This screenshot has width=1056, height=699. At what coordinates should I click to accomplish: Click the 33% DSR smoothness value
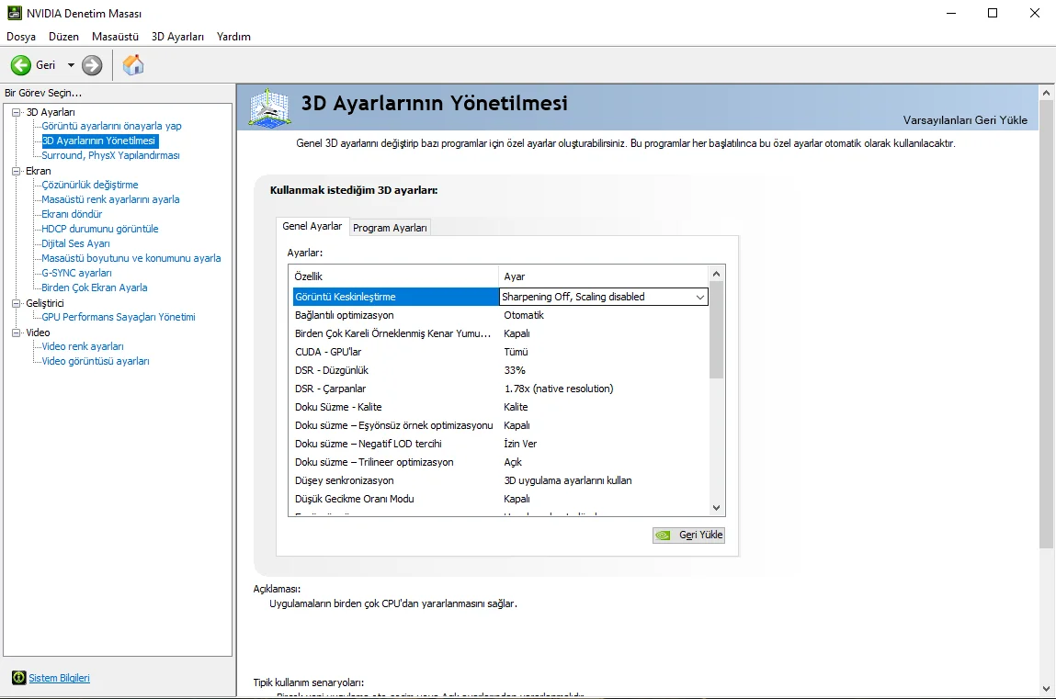point(515,370)
